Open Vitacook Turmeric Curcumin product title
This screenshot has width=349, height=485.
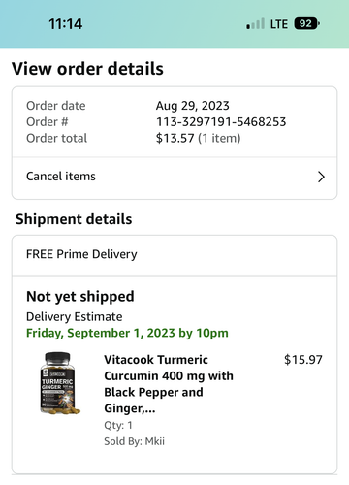point(169,384)
